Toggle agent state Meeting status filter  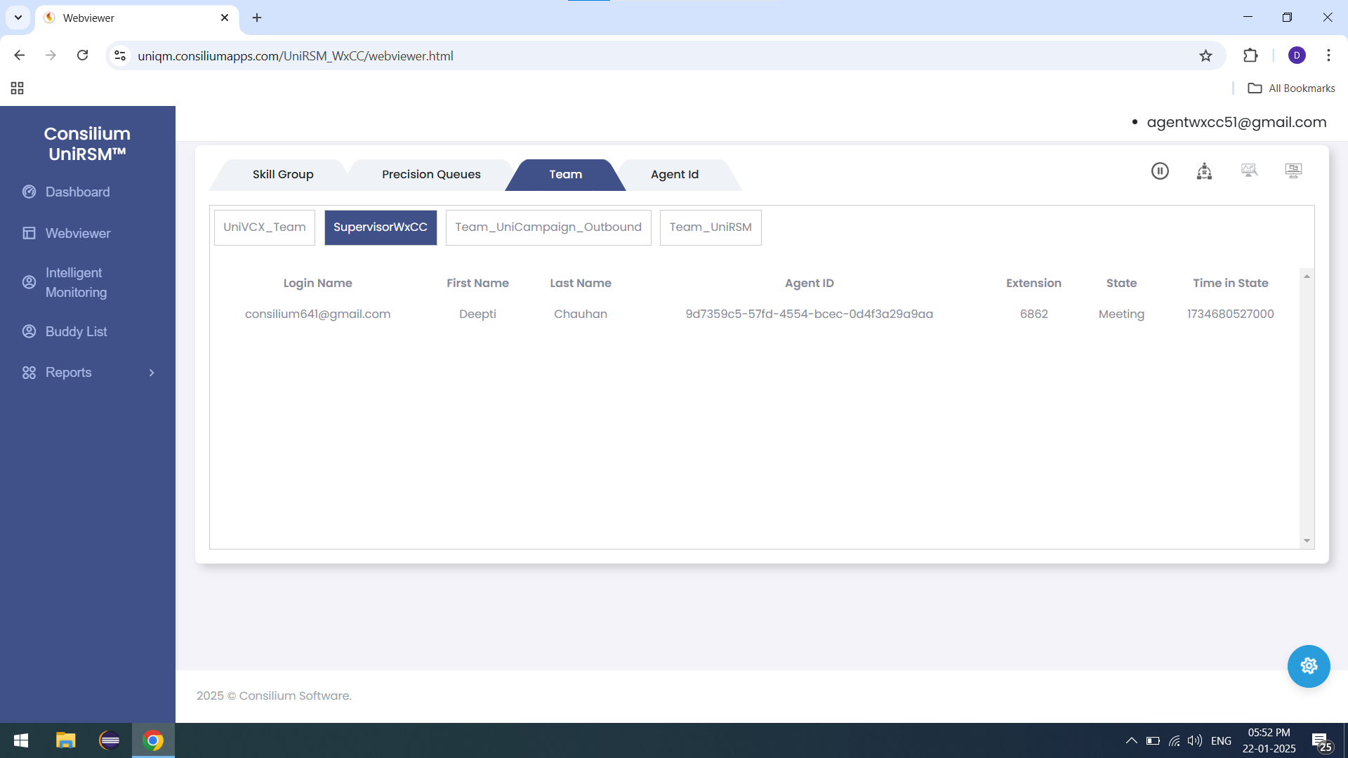1203,171
